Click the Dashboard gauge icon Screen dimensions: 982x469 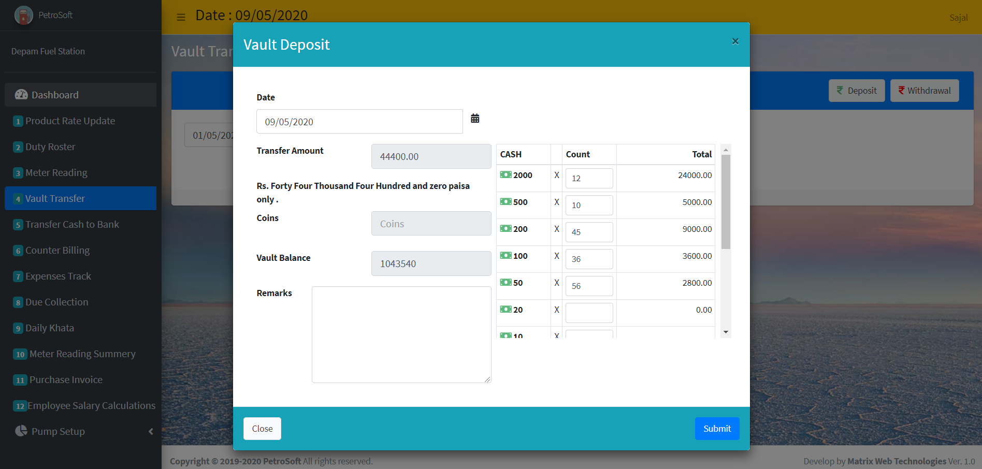(x=21, y=95)
